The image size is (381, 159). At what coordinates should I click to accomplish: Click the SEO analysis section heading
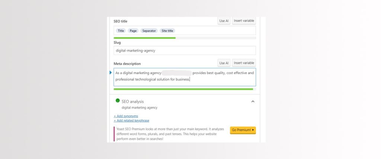[132, 101]
